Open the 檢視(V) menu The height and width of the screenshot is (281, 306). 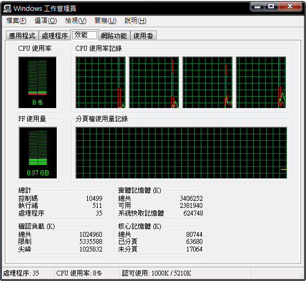[76, 21]
